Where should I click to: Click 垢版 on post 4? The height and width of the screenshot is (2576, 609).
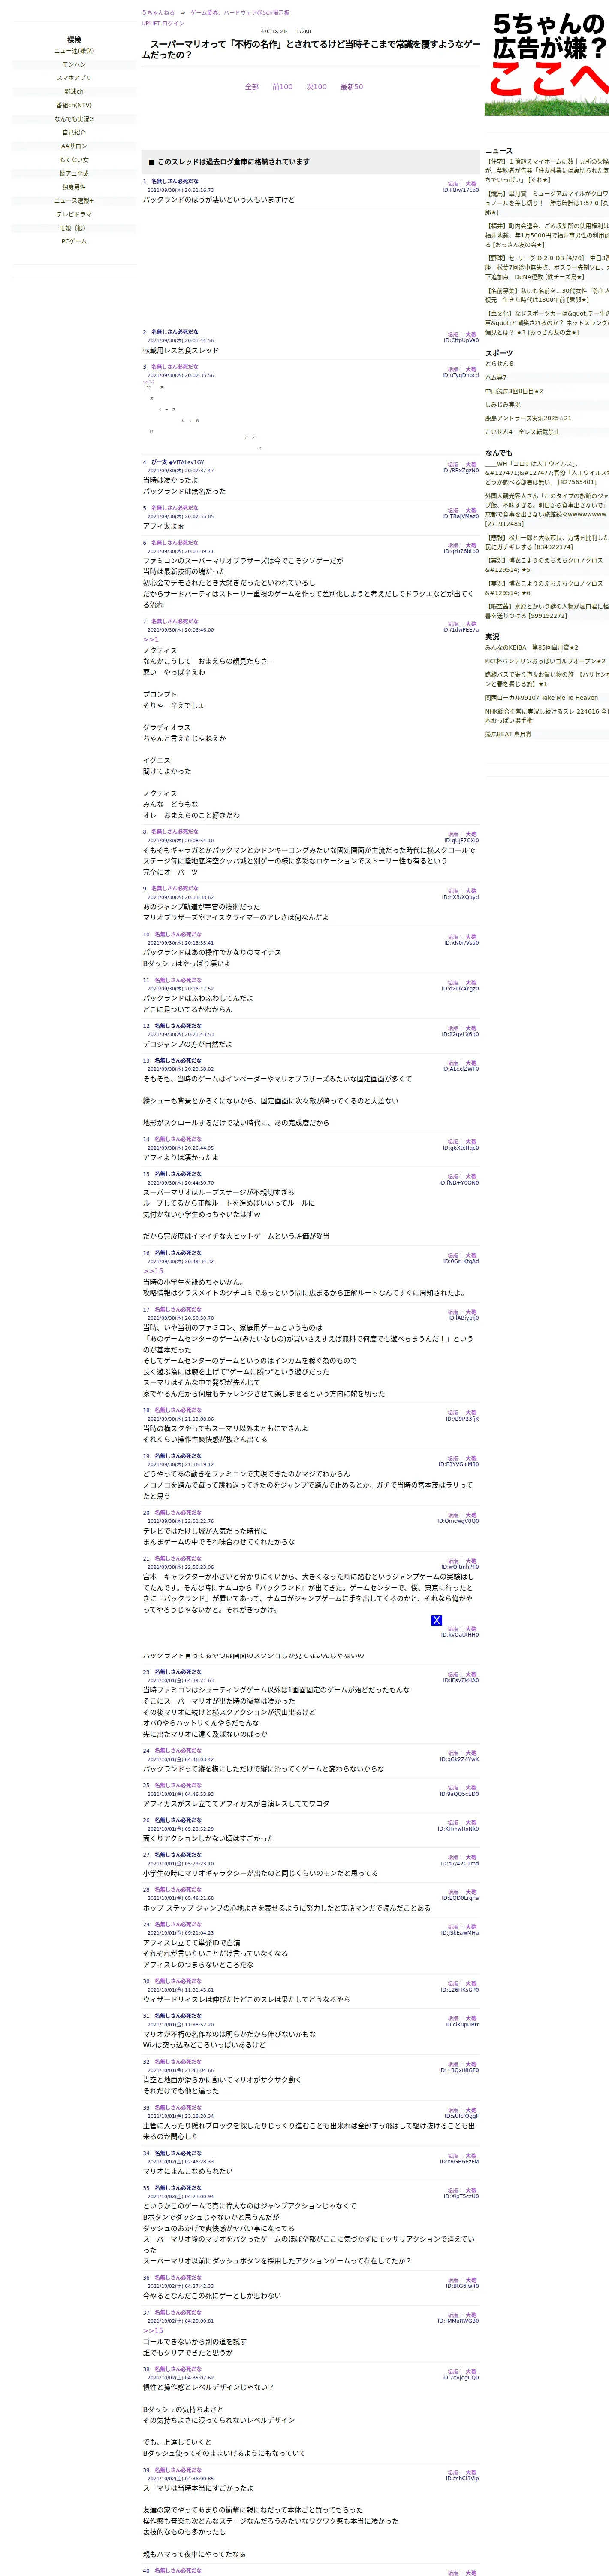(x=452, y=465)
